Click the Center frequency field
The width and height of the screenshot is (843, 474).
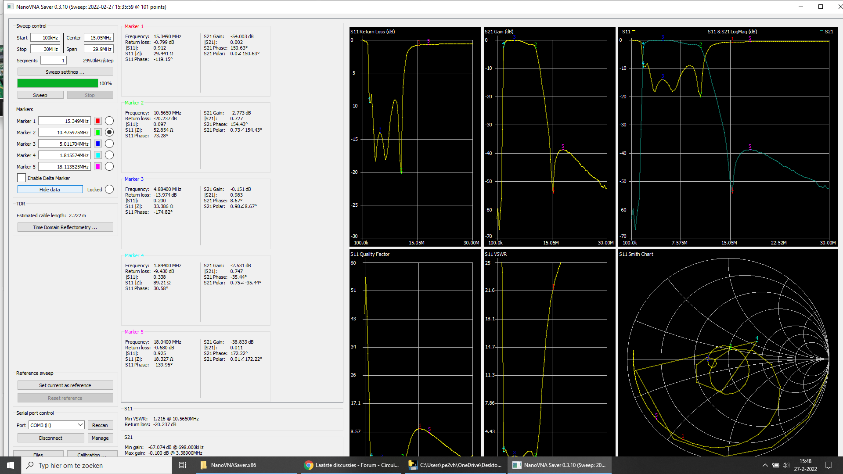(x=99, y=38)
